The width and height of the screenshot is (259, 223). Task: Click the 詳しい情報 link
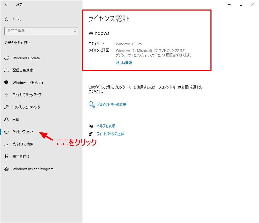[124, 63]
